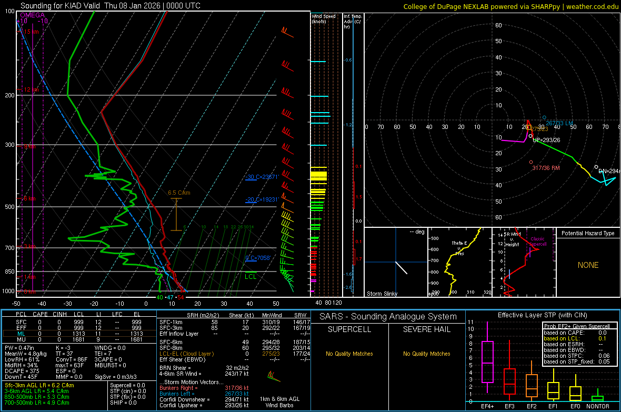Viewport: 621px width, 412px height.
Task: Select the 0 C=7058' freezing level label
Action: coord(258,258)
